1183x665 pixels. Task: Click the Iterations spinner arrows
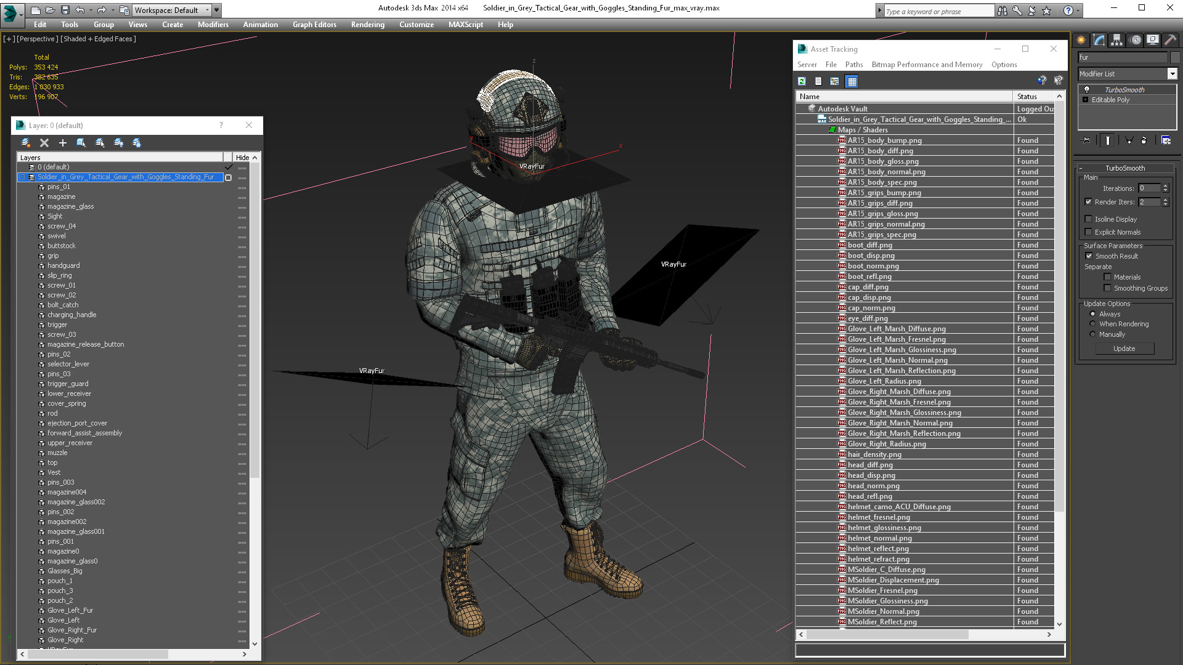click(x=1165, y=188)
